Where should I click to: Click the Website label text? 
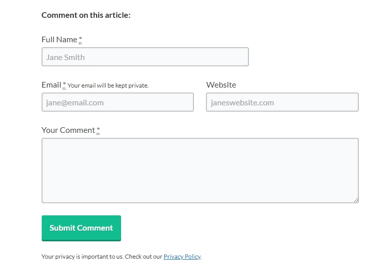tap(221, 85)
